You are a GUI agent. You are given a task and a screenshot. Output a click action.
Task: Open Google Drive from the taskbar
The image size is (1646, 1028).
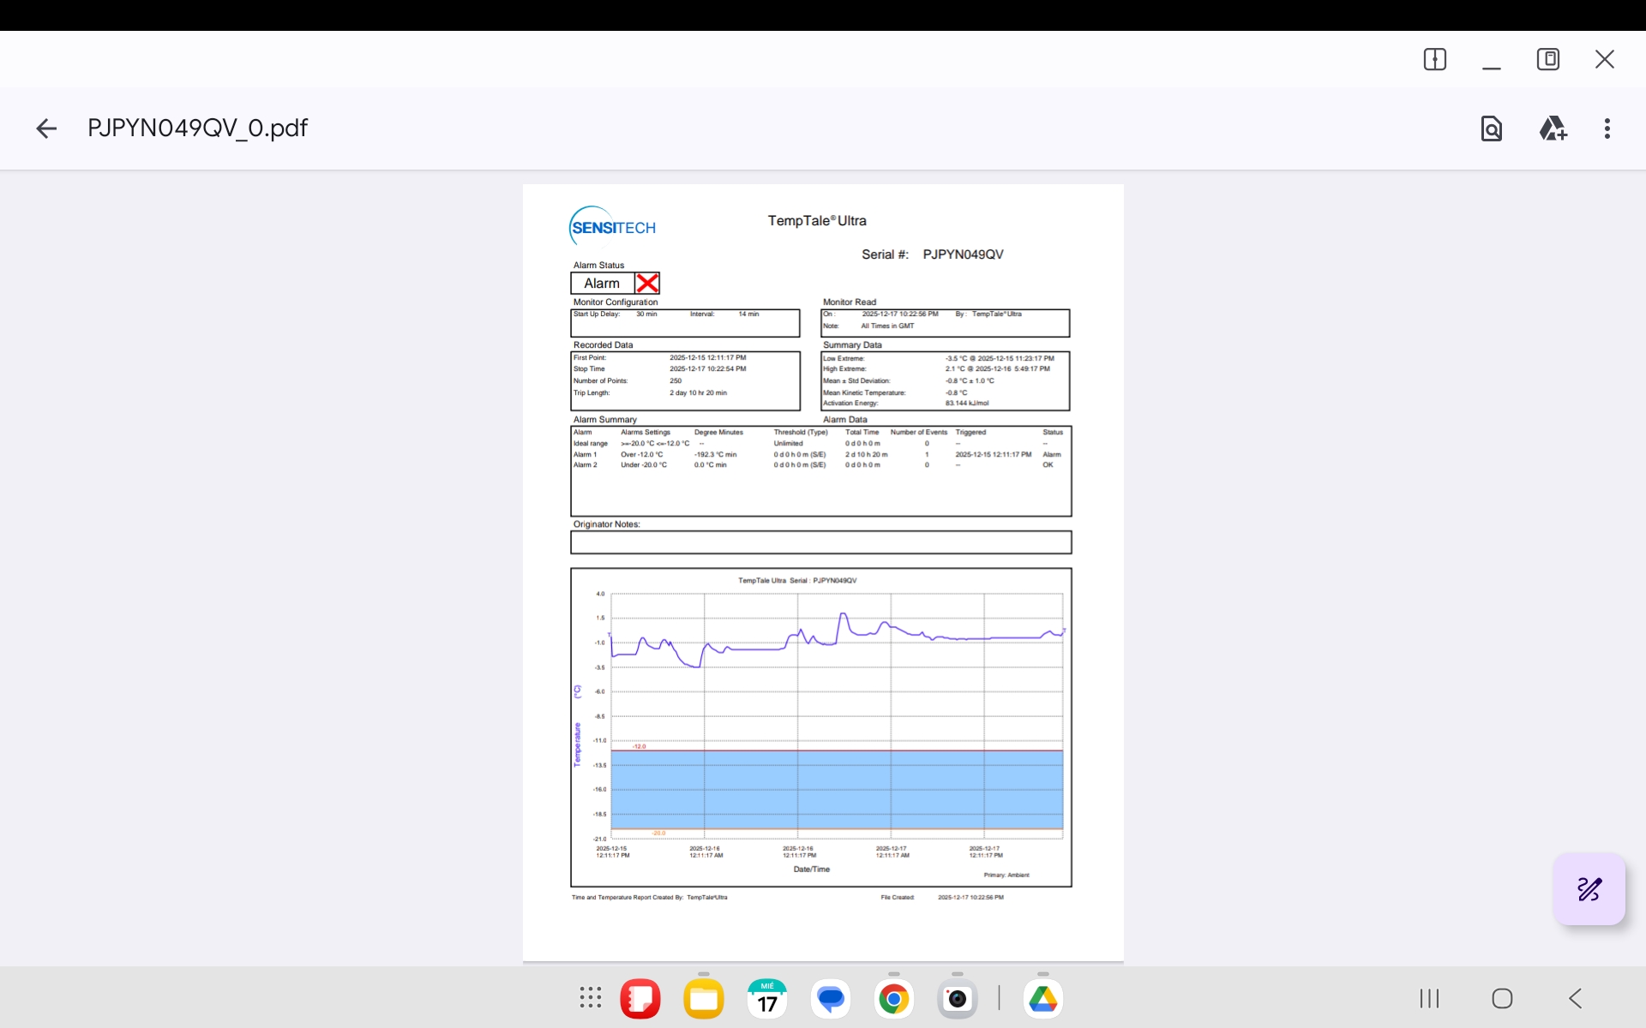(1042, 998)
